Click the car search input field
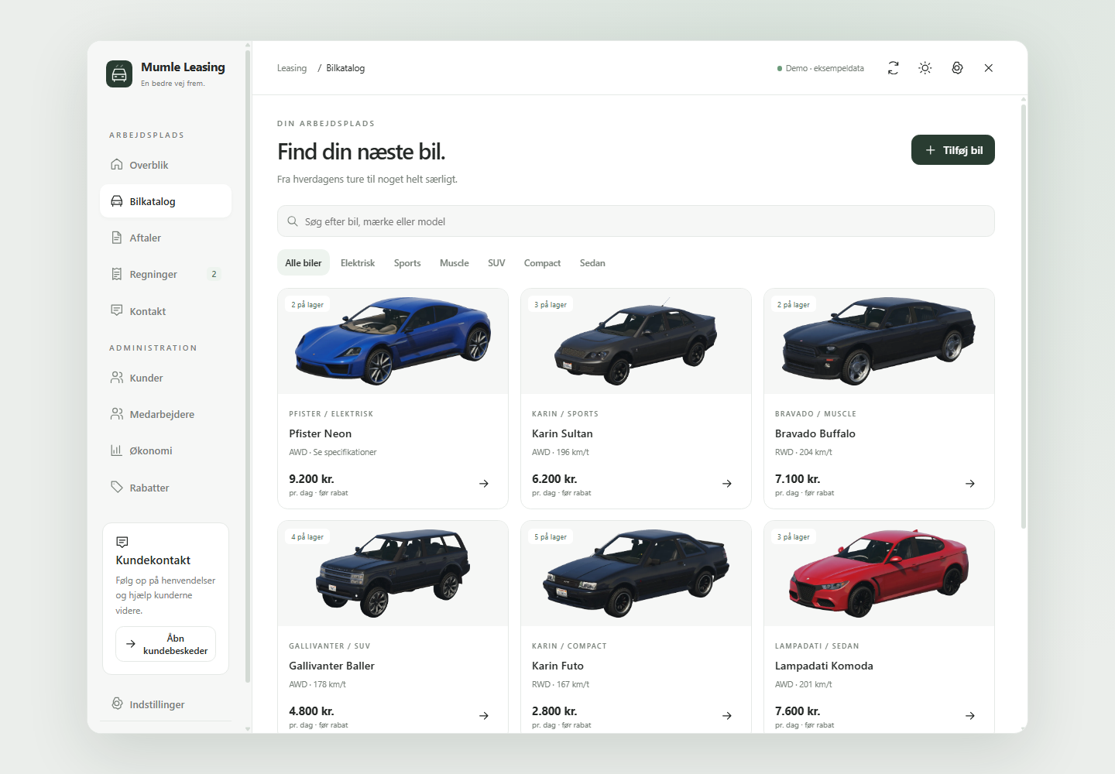1115x774 pixels. (636, 221)
